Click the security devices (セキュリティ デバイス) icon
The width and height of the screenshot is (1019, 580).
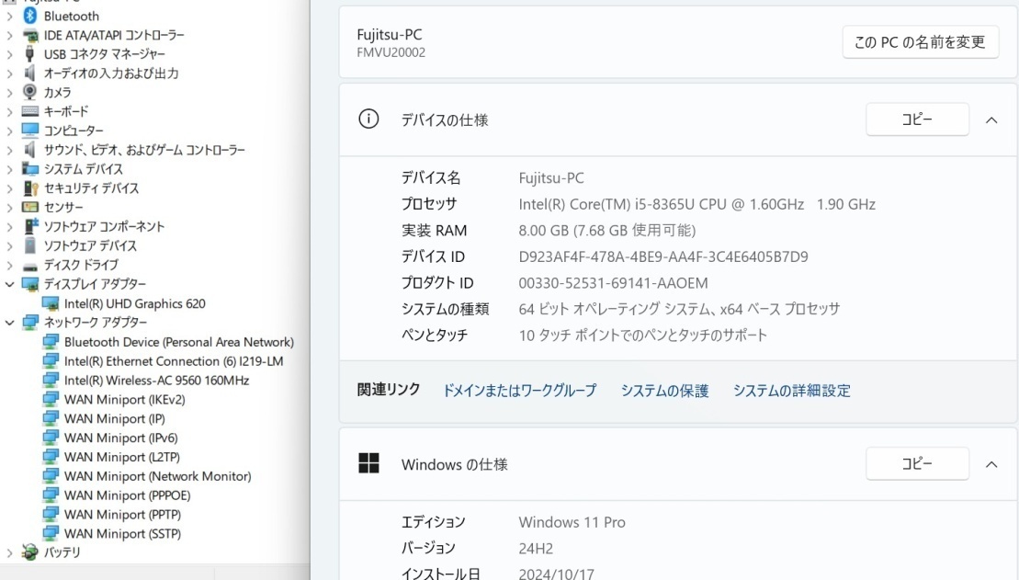coord(30,188)
